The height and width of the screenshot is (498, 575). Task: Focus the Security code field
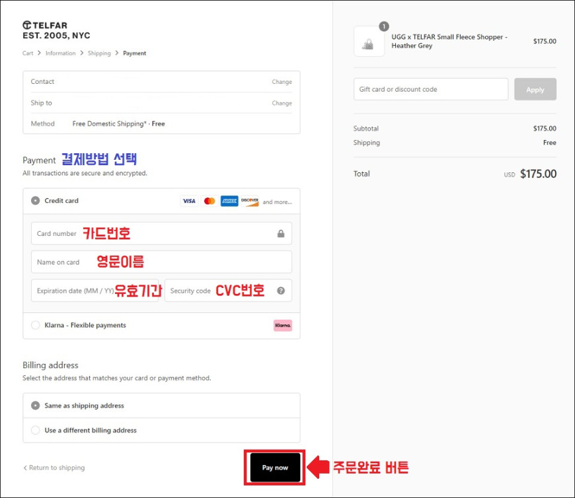[x=228, y=291]
